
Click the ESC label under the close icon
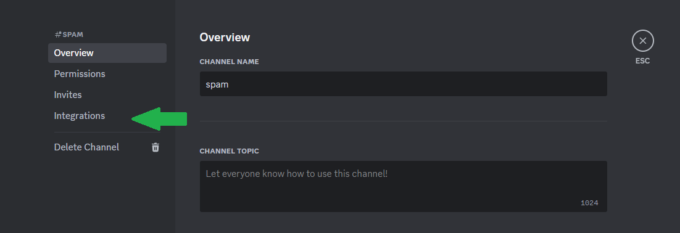point(643,61)
